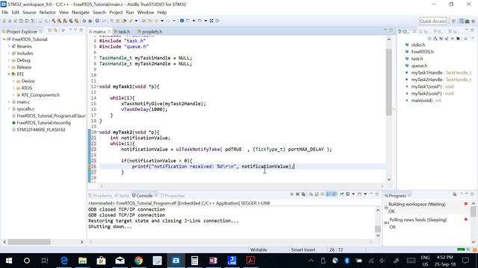Image resolution: width=478 pixels, height=268 pixels.
Task: Maximize the Progress panel
Action: click(x=472, y=194)
